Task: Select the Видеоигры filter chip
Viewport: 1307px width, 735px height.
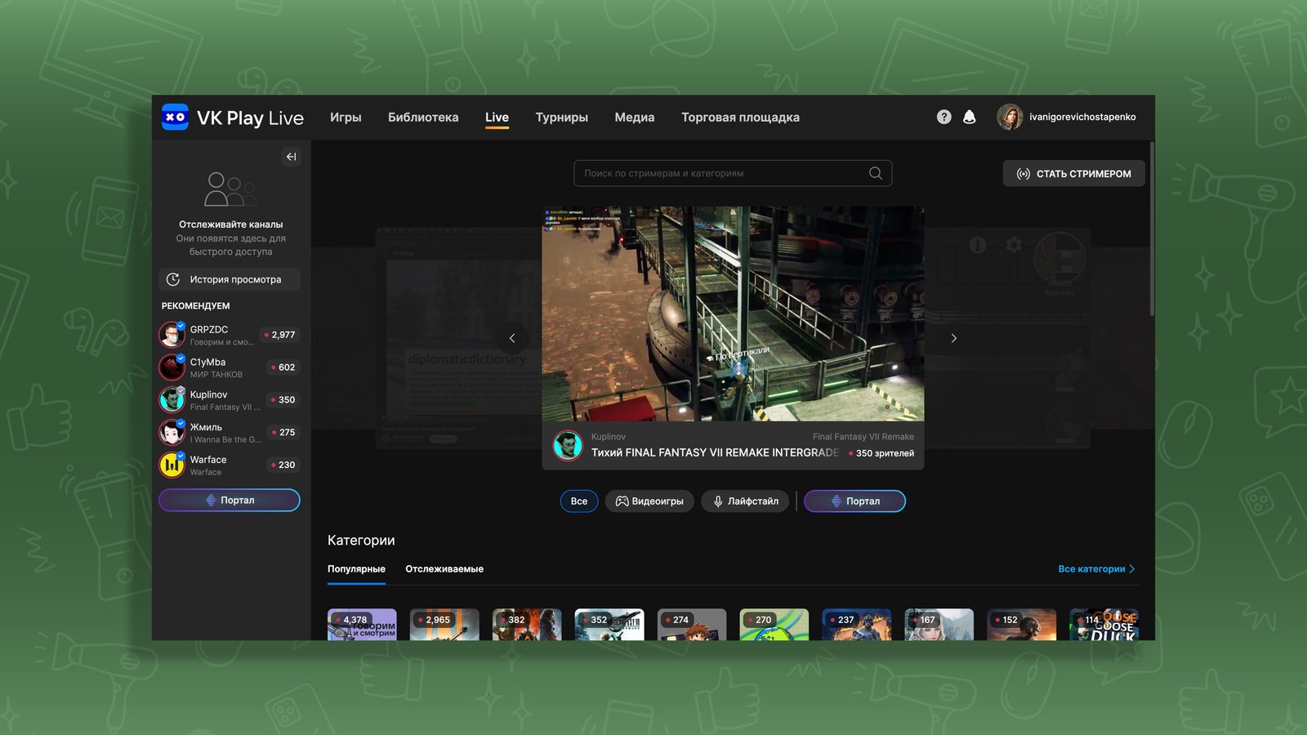Action: (649, 501)
